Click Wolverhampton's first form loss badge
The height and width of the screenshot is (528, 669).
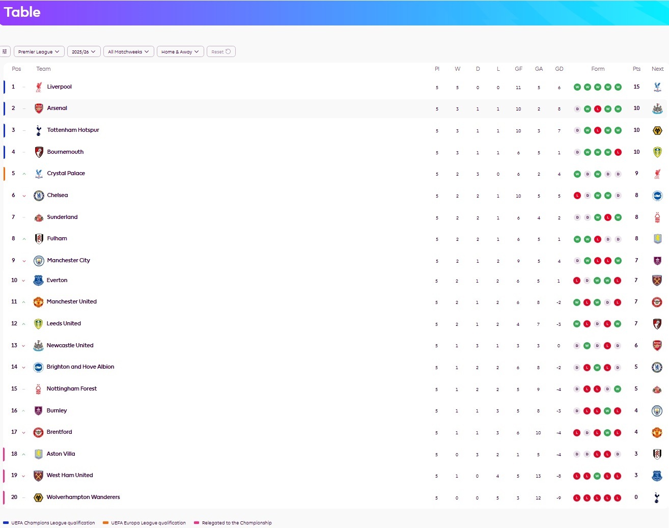click(577, 498)
